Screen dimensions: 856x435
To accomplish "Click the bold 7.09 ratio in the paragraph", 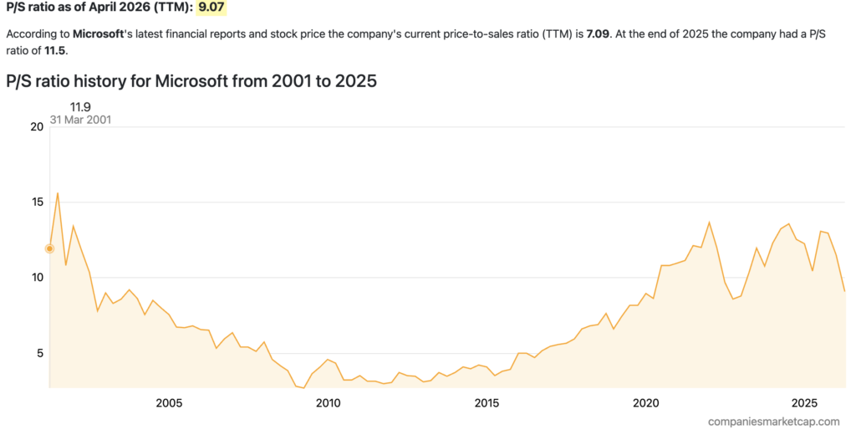I will point(599,35).
